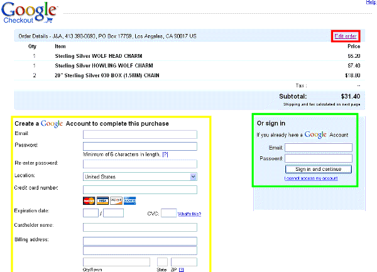Click the $7.40 howling wolf price
This screenshot has height=272, width=377.
pos(354,65)
